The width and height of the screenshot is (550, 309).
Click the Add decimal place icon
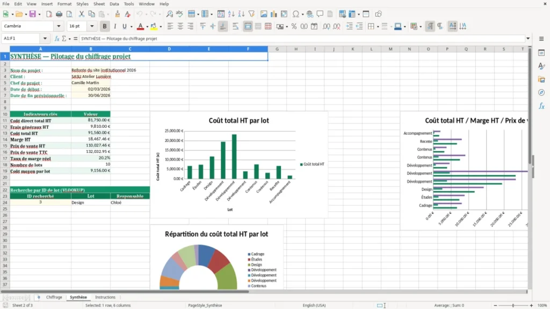pos(327,26)
